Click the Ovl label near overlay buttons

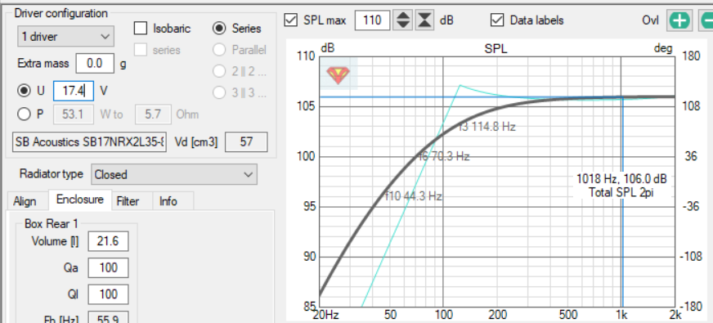click(x=650, y=20)
